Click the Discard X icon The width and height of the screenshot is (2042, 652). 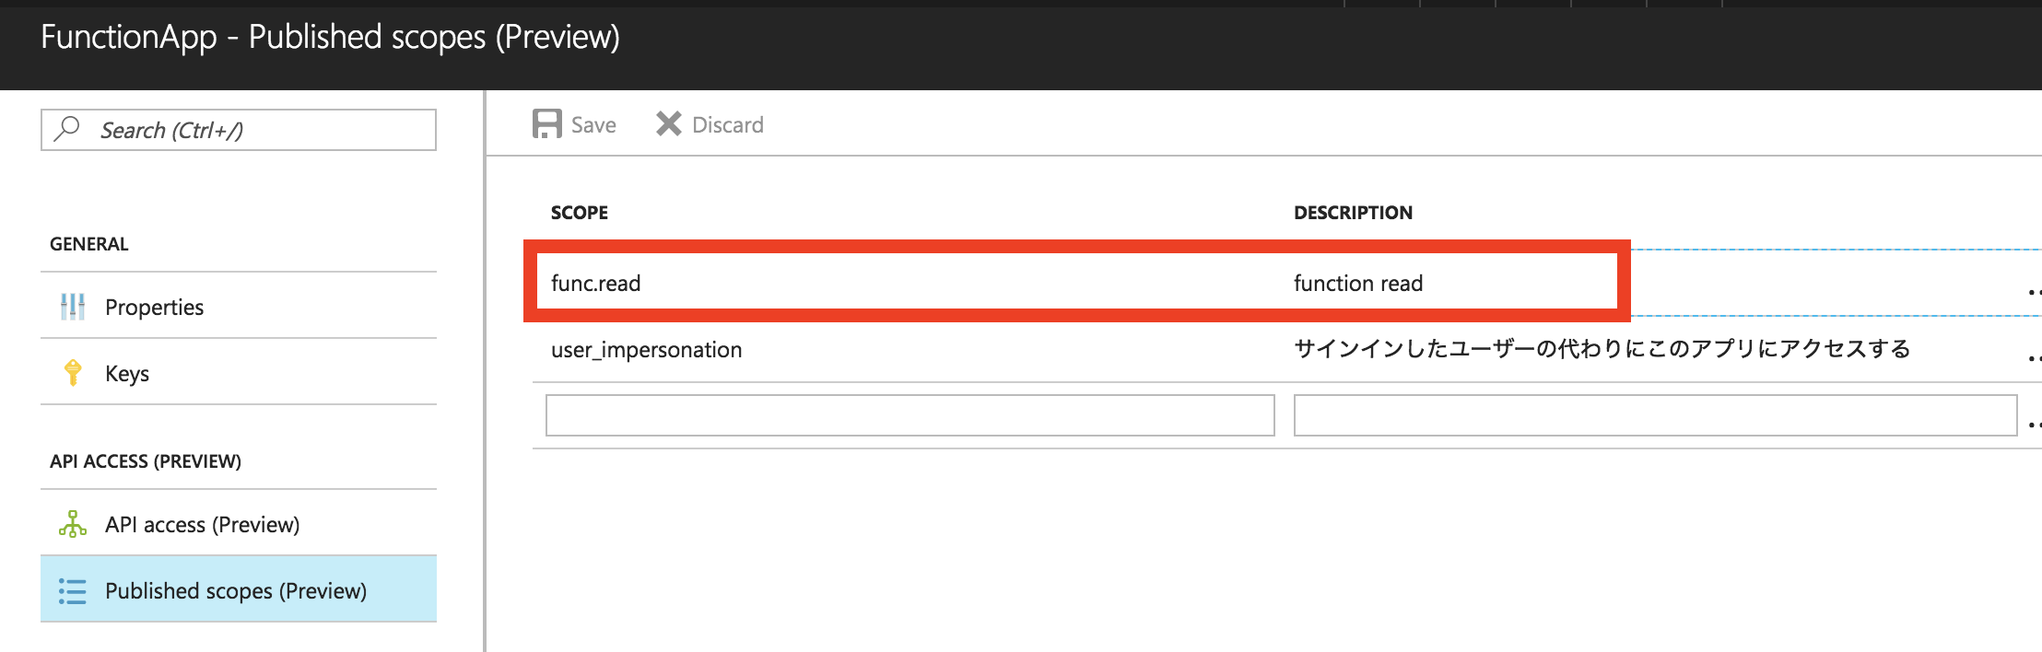click(x=669, y=123)
